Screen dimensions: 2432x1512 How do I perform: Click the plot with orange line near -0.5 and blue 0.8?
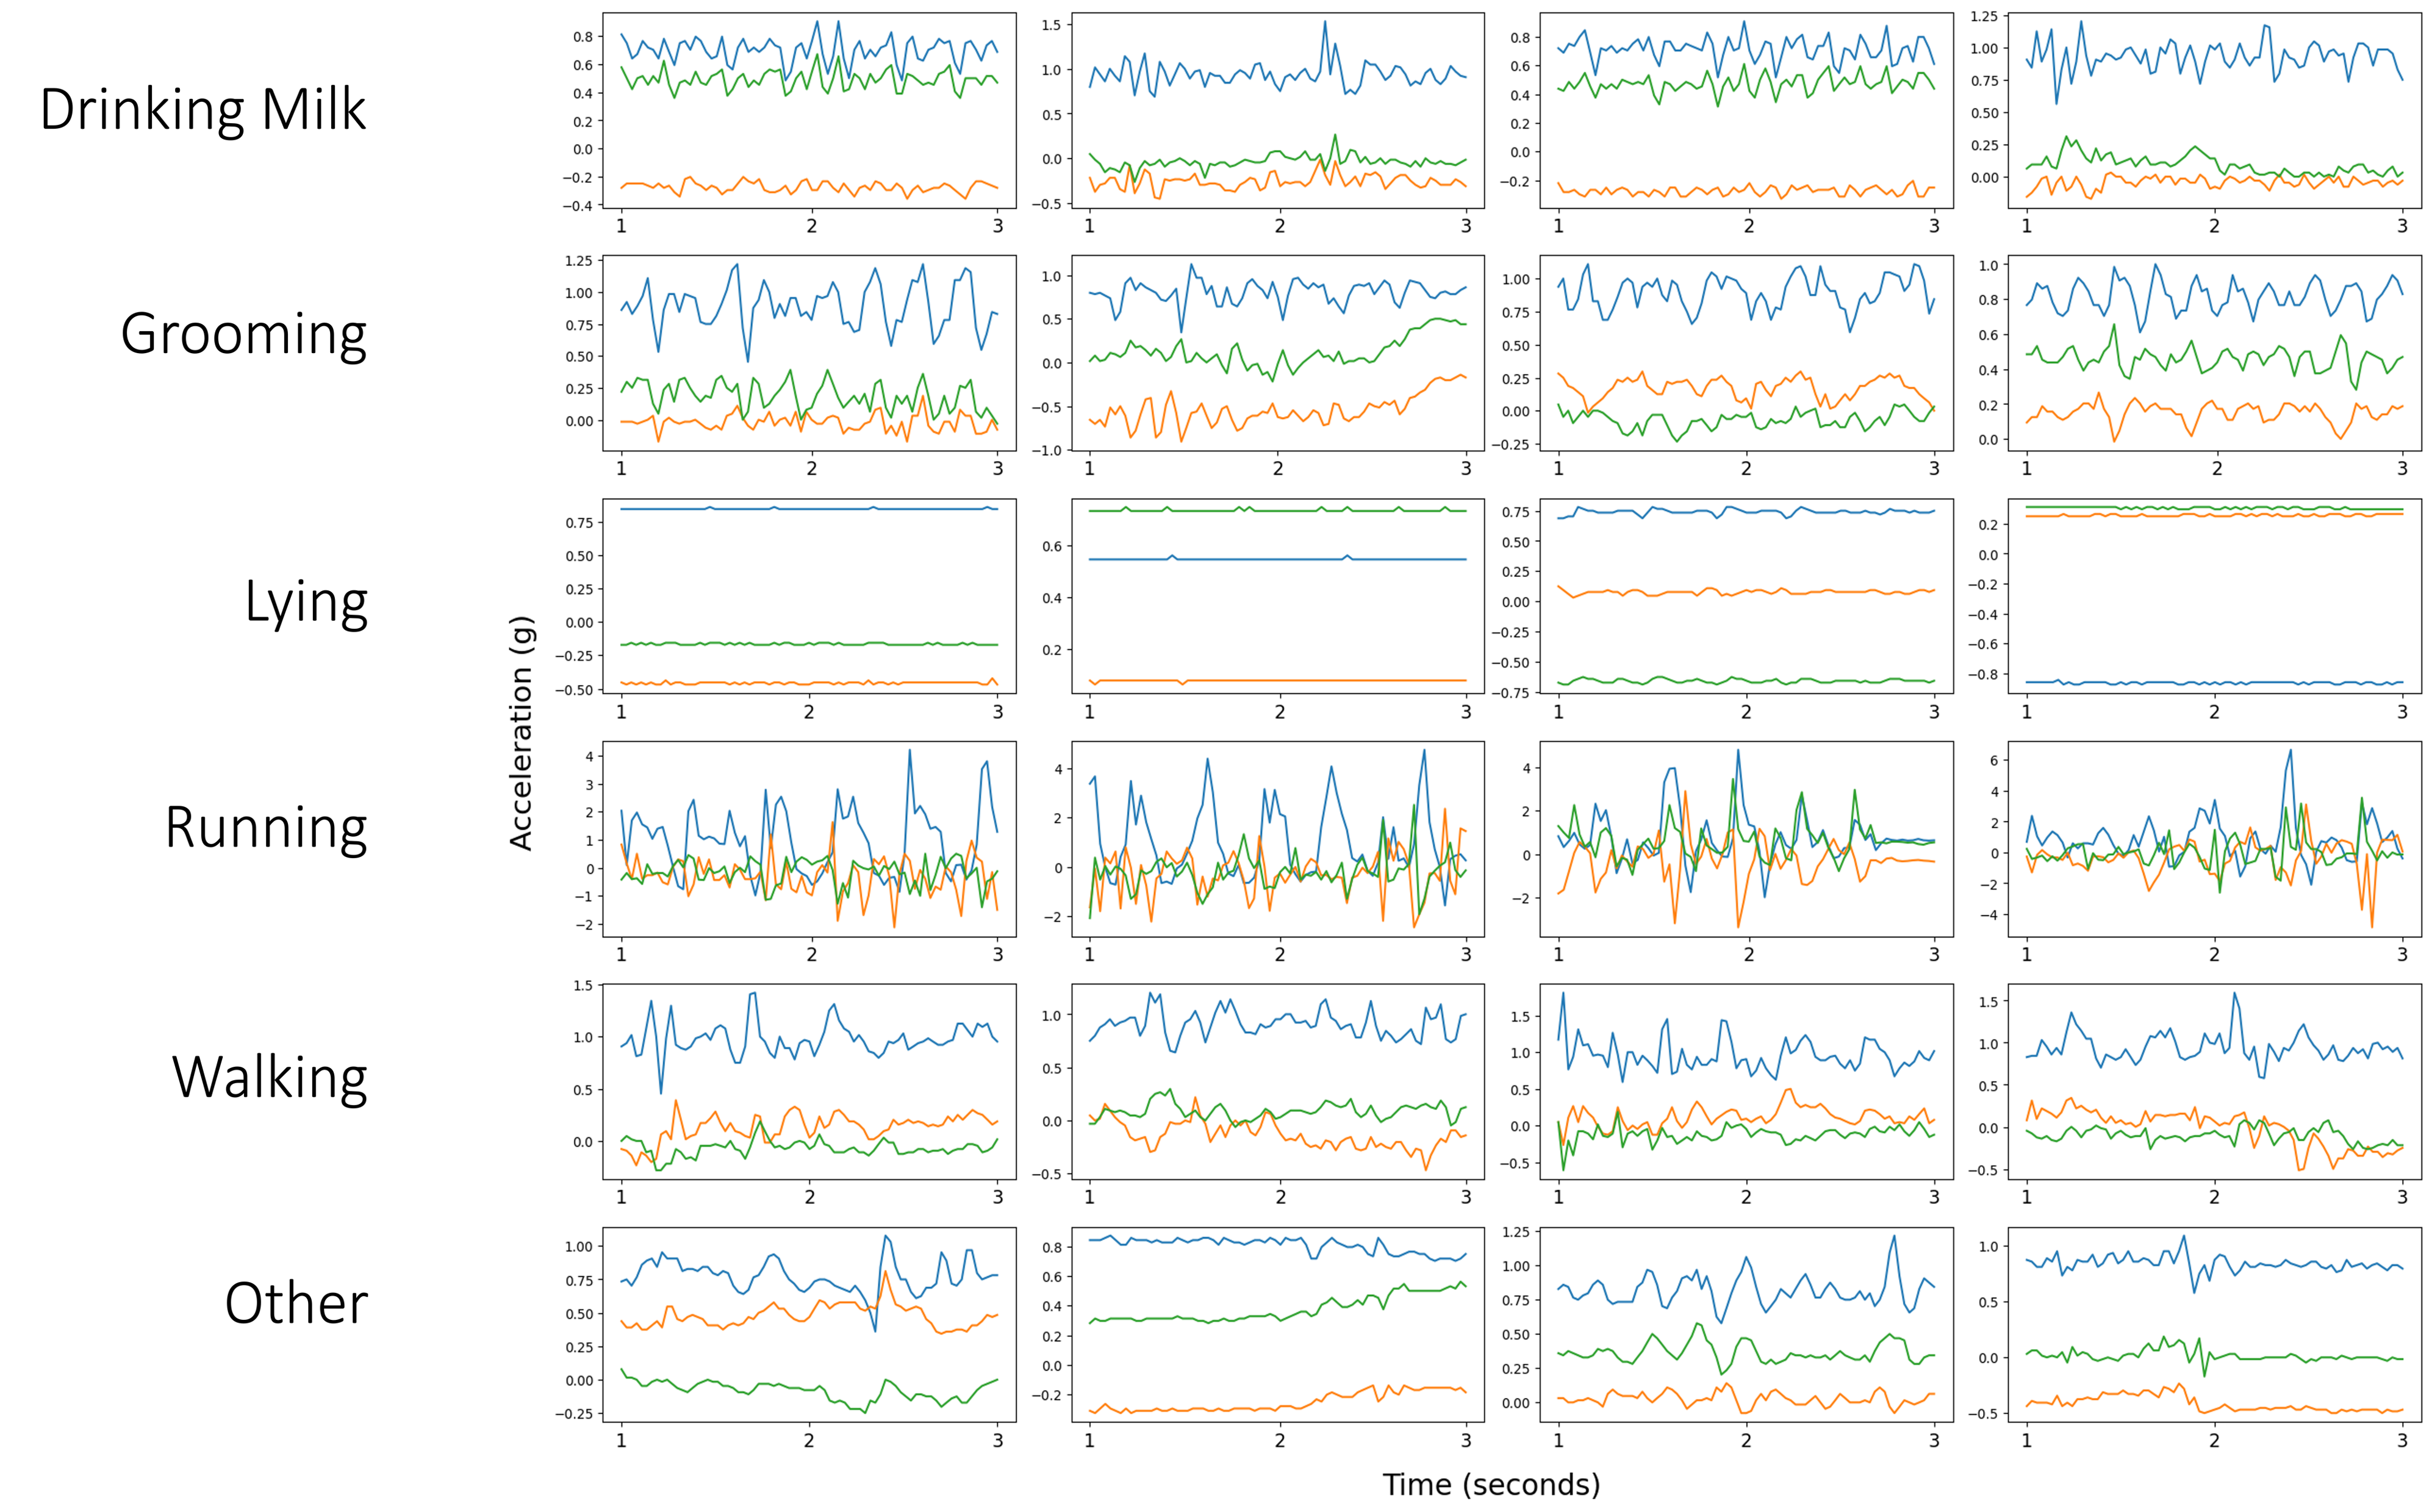click(2214, 1324)
